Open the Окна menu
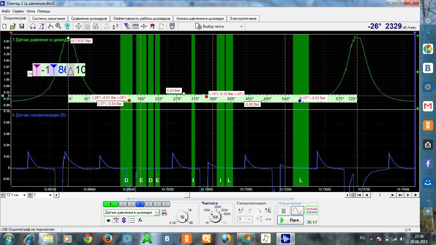 [31, 11]
